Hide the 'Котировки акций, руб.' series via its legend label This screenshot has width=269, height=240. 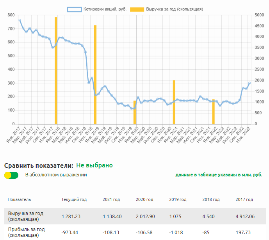pos(104,9)
